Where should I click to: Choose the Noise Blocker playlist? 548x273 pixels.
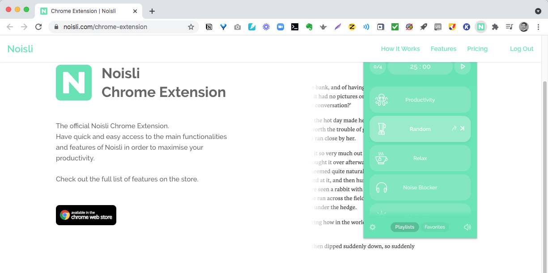click(420, 188)
